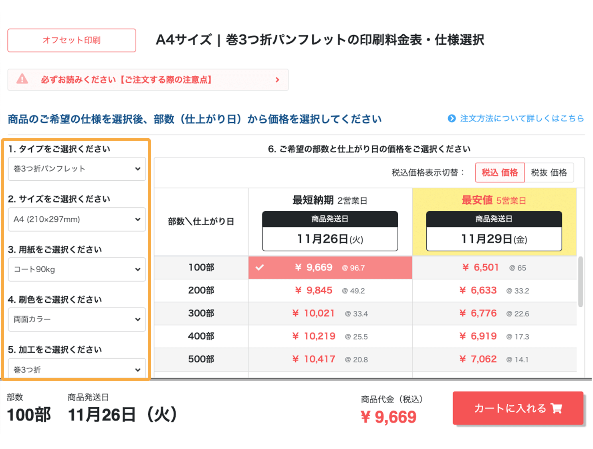The height and width of the screenshot is (449, 593).
Task: Open the 刷色 dropdown showing 両面カラー
Action: 77,320
